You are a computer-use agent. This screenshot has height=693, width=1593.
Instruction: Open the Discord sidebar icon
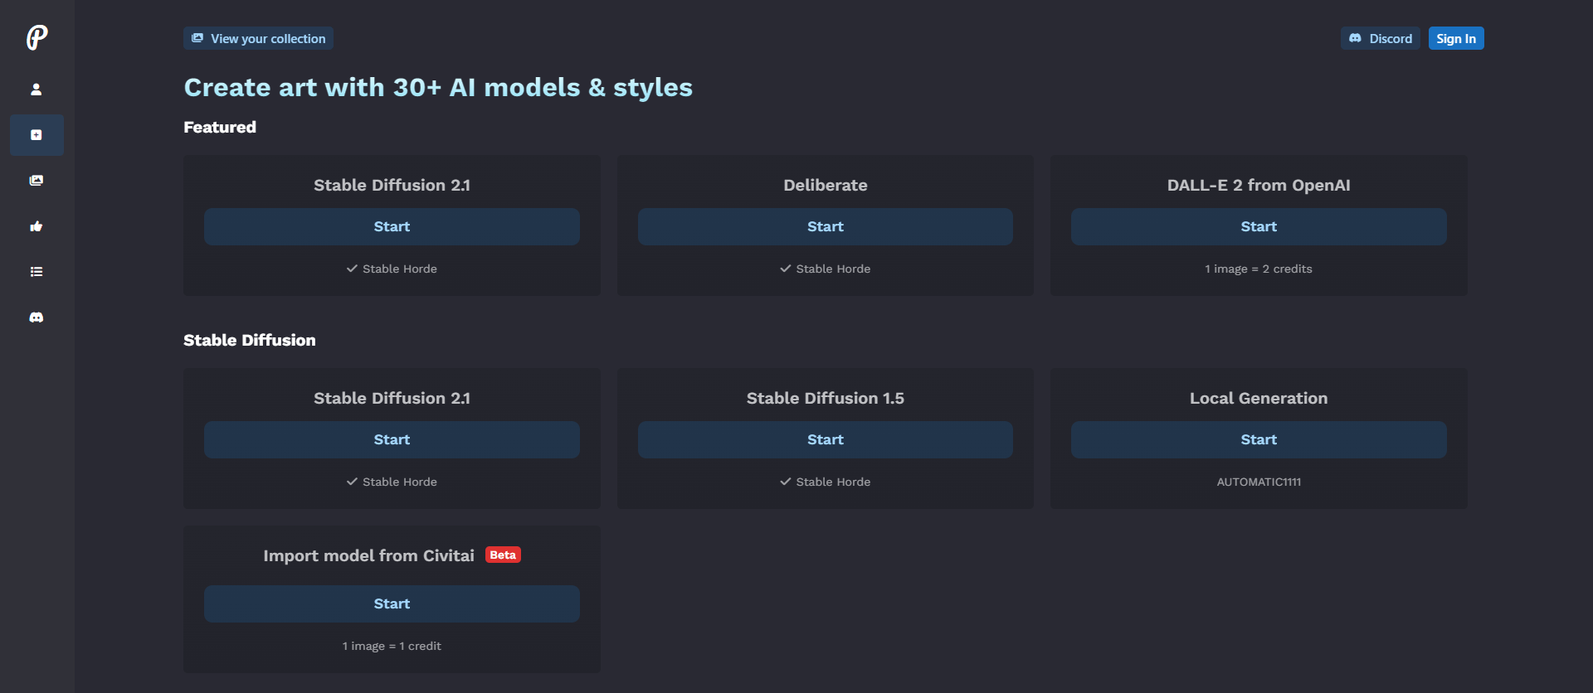(37, 317)
